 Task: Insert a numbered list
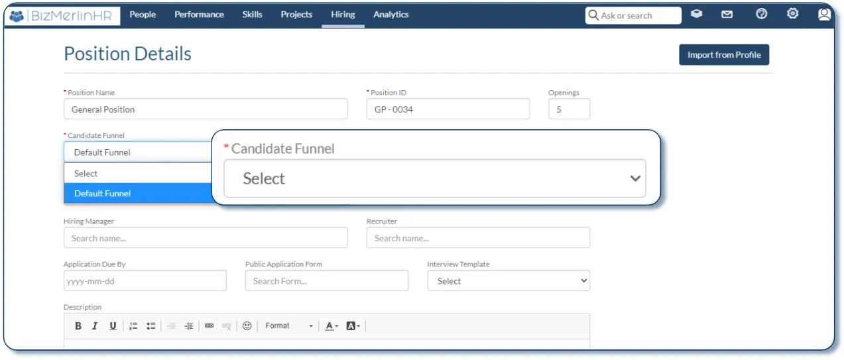click(x=133, y=326)
